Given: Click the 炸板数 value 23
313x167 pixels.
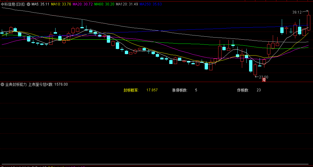Looking at the screenshot, I should pyautogui.click(x=259, y=90).
